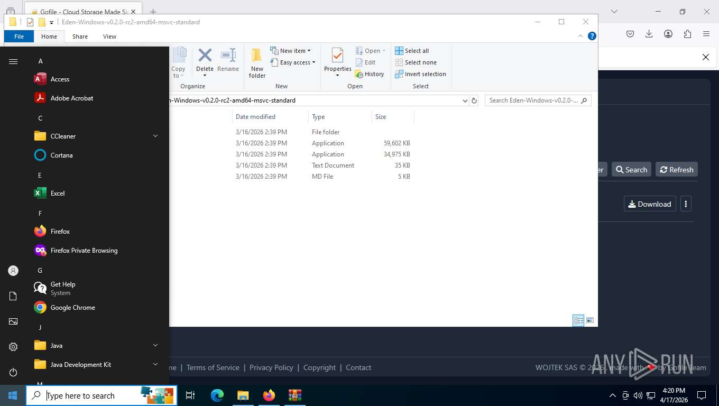Click Copy to in the ribbon

[x=179, y=61]
